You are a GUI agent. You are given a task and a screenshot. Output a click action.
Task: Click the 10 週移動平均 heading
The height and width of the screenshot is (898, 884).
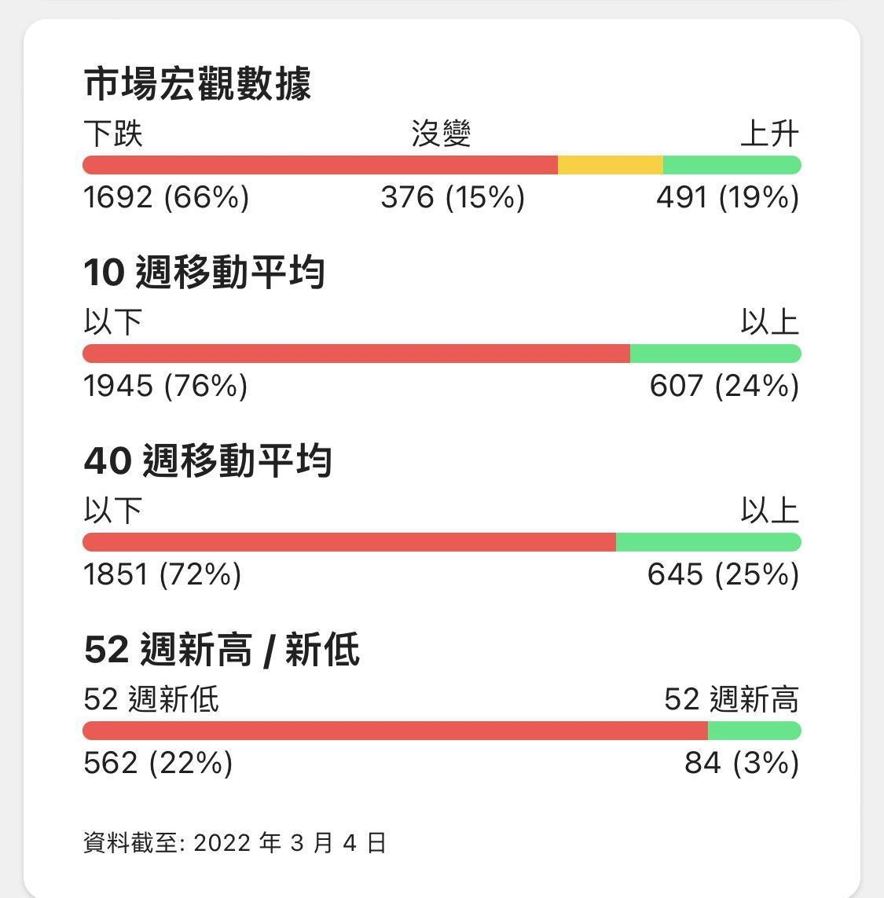(x=204, y=273)
